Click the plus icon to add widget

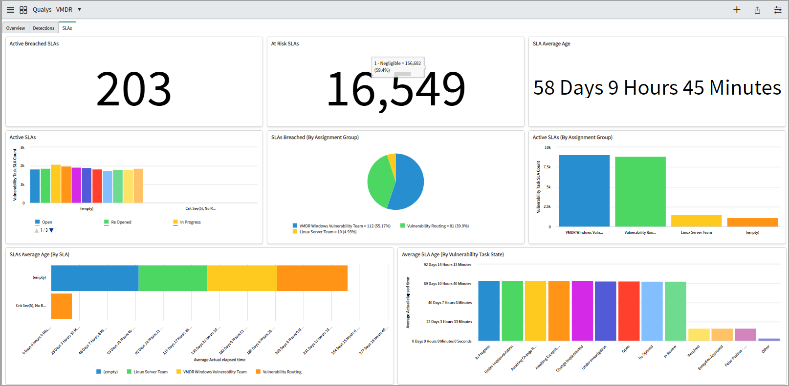coord(736,10)
